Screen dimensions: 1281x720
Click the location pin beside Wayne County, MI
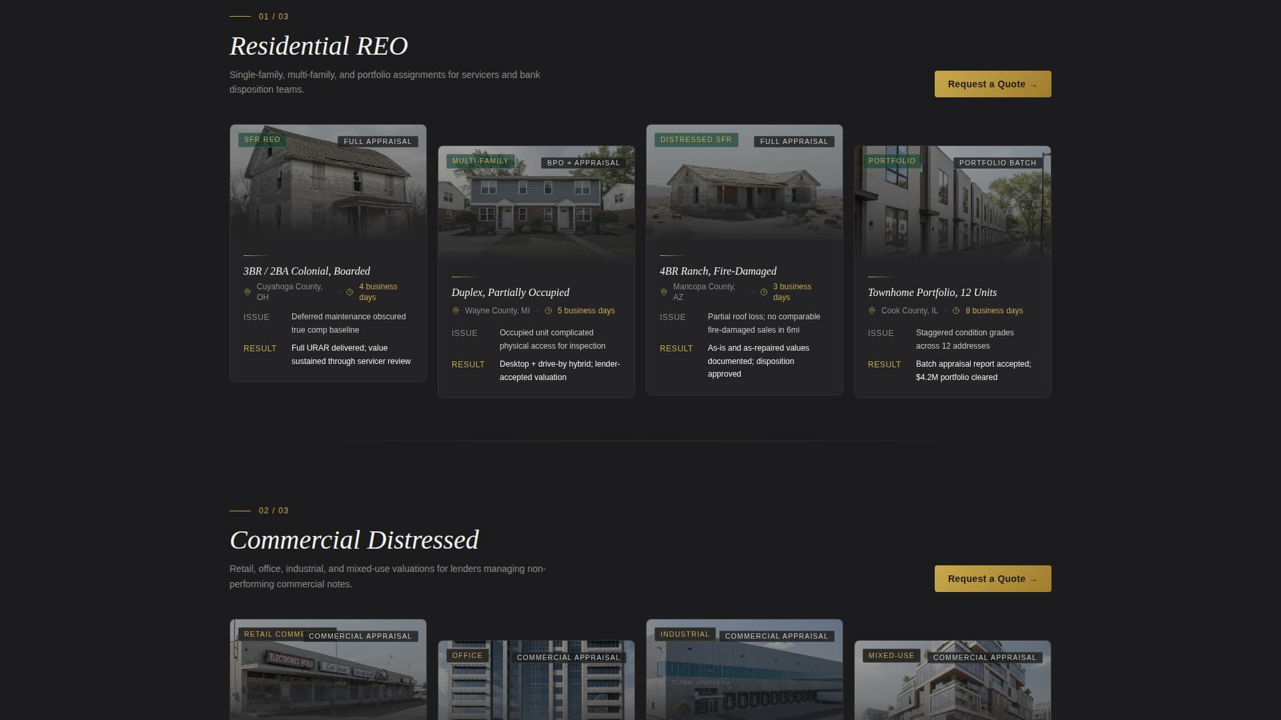[x=456, y=310]
